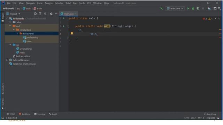The image size is (223, 125).
Task: Click the read-only lock icon in status bar
Action: click(218, 118)
